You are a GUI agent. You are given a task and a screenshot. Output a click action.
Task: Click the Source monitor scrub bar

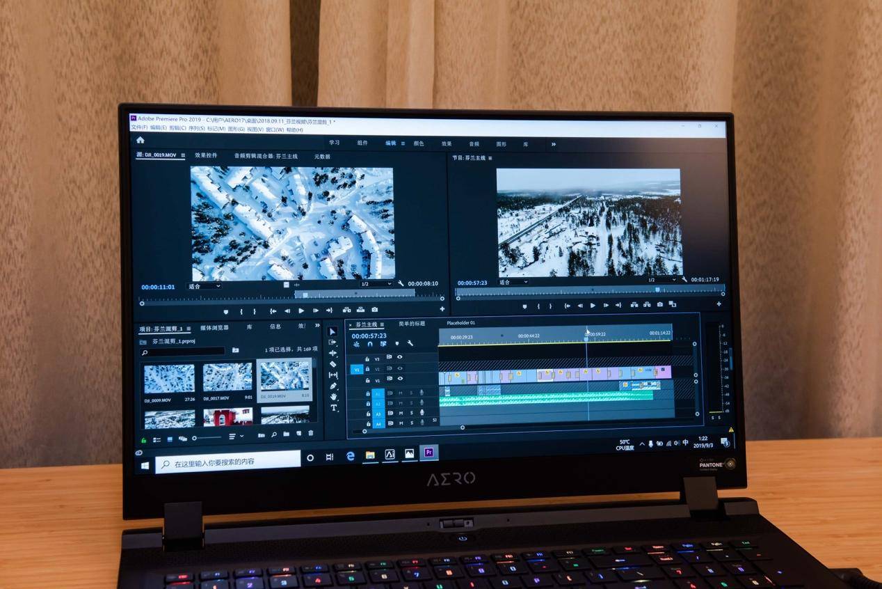pos(292,297)
